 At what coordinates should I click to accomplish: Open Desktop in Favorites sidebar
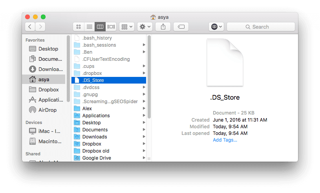[44, 49]
